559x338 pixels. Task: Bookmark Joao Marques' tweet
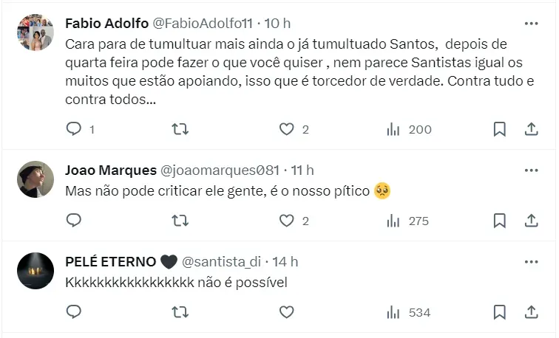coord(499,221)
